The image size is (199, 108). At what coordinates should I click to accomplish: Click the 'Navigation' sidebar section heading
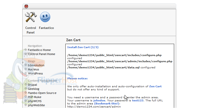coord(35,46)
